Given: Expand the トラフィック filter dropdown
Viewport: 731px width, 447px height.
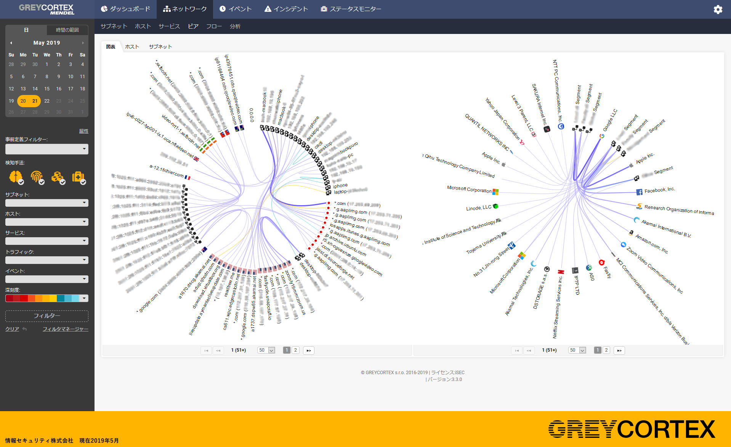Looking at the screenshot, I should 47,260.
